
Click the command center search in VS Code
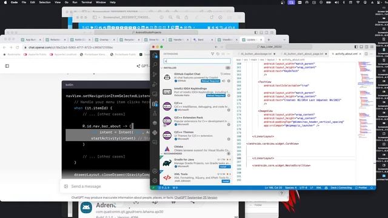(269, 47)
